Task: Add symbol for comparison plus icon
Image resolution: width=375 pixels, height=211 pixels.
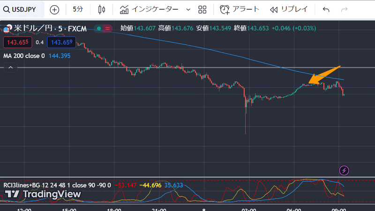Action: 54,10
